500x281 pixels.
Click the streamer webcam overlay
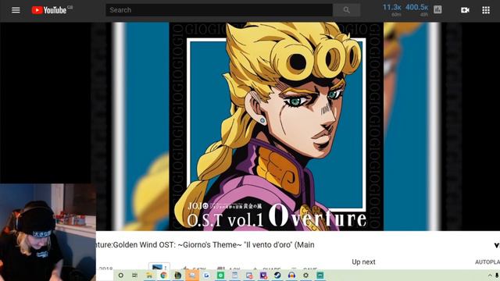[48, 233]
